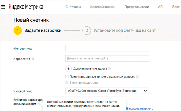181x111 pixels.
Task: Click help icon beside Дополнительные адреса
Action: coord(109,69)
